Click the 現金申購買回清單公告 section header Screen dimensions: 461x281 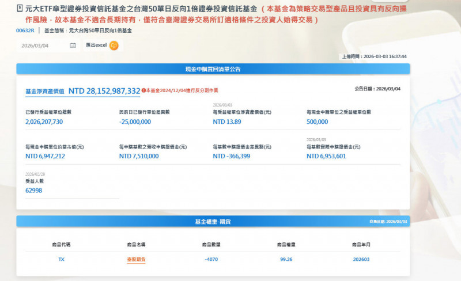click(213, 69)
